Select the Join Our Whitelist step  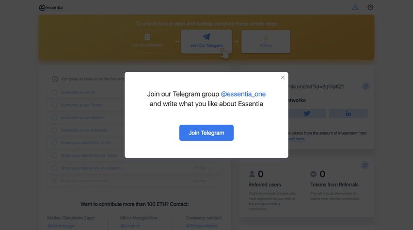coord(147,42)
